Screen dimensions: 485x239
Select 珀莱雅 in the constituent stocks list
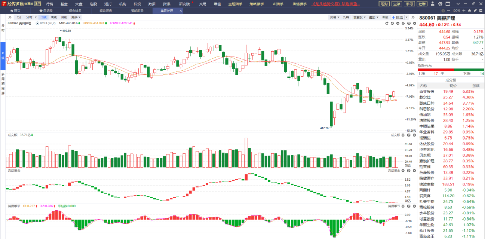425,167
